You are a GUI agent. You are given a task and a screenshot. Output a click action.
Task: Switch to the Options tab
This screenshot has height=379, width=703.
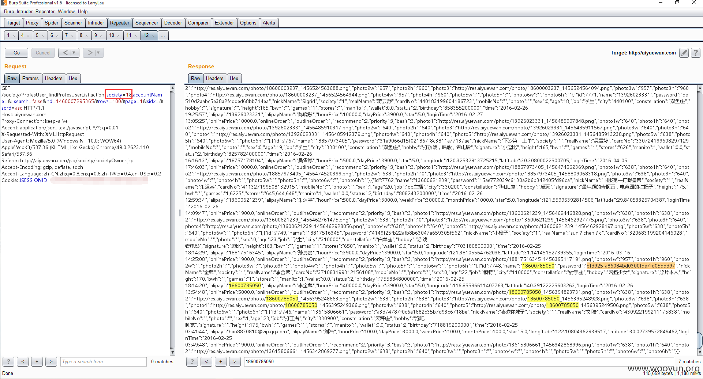[248, 23]
